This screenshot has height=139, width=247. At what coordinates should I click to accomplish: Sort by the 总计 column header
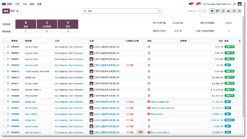[221, 41]
